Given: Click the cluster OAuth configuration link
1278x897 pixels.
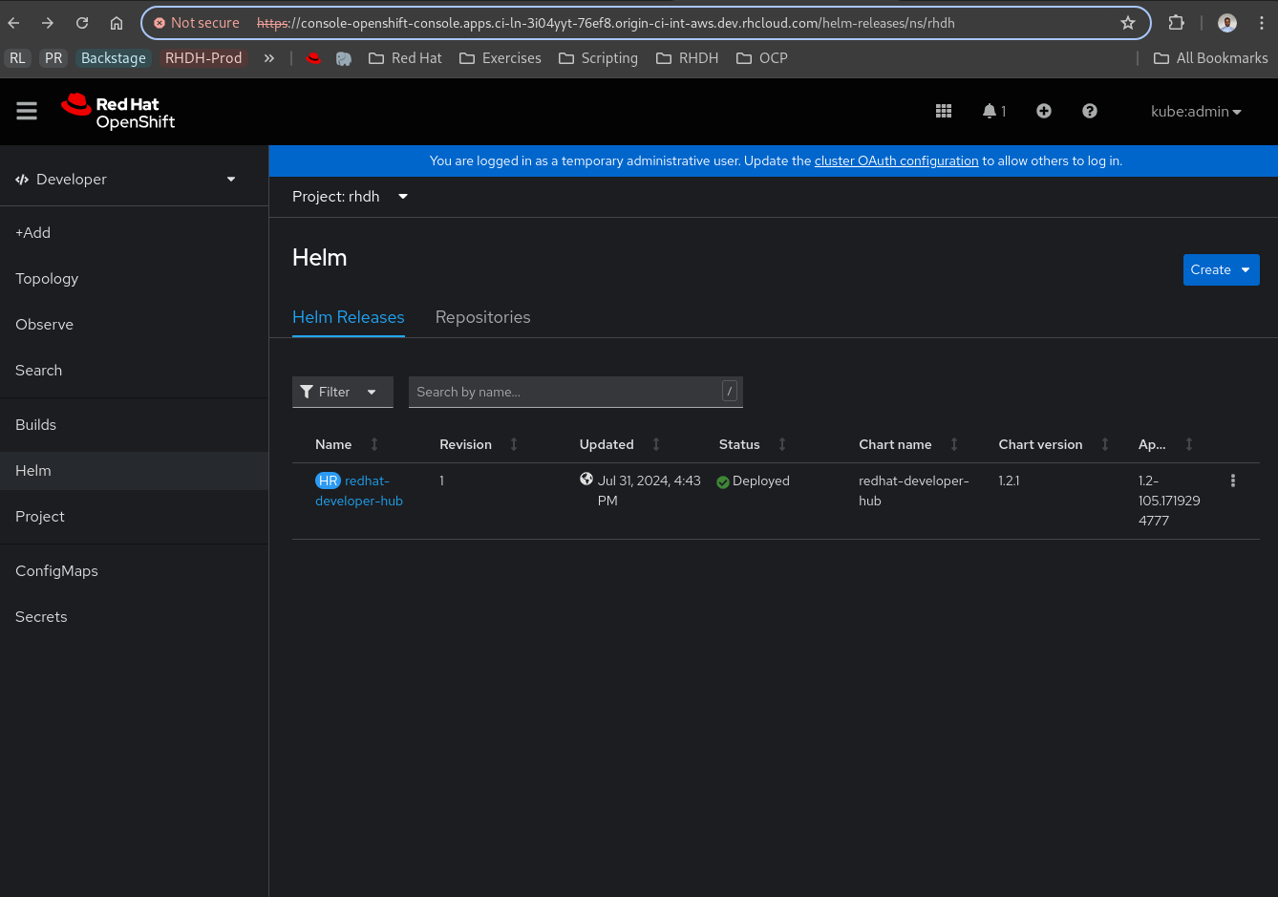Looking at the screenshot, I should (x=896, y=160).
